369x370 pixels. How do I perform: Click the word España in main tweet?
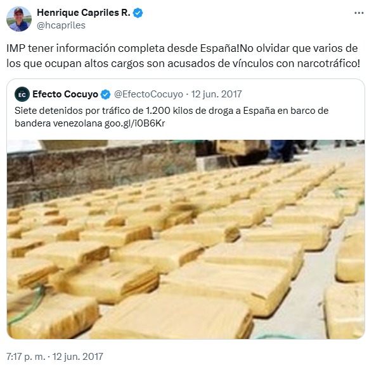click(x=218, y=49)
